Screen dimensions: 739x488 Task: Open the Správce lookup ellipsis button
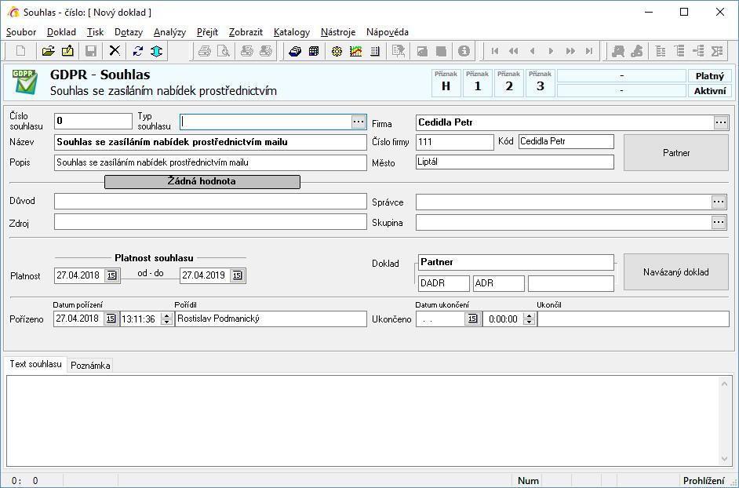(719, 202)
